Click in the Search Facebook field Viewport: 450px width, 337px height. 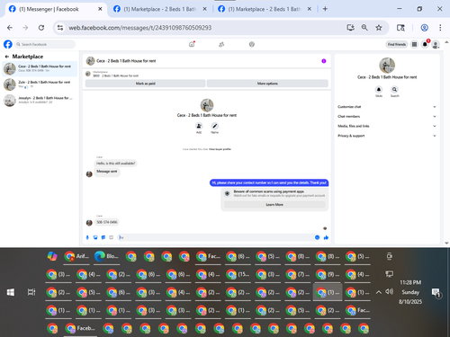coord(45,44)
